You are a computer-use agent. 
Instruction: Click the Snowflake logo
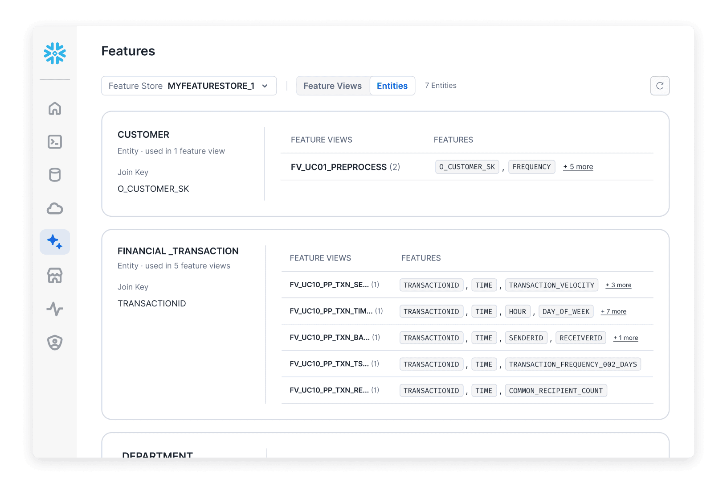click(55, 54)
